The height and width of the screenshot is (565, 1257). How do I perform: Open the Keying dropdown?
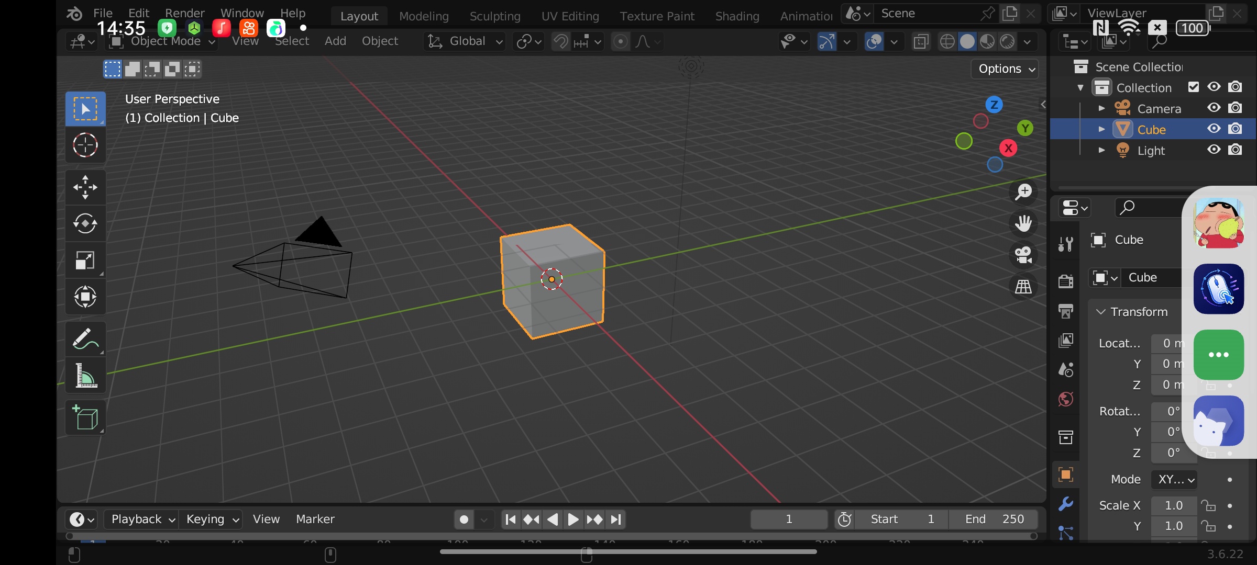pos(212,519)
